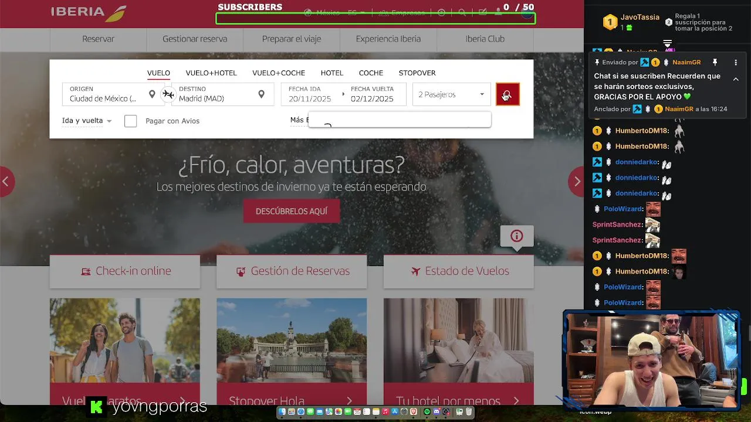Click the yovngporras channel name overlay

(x=159, y=406)
